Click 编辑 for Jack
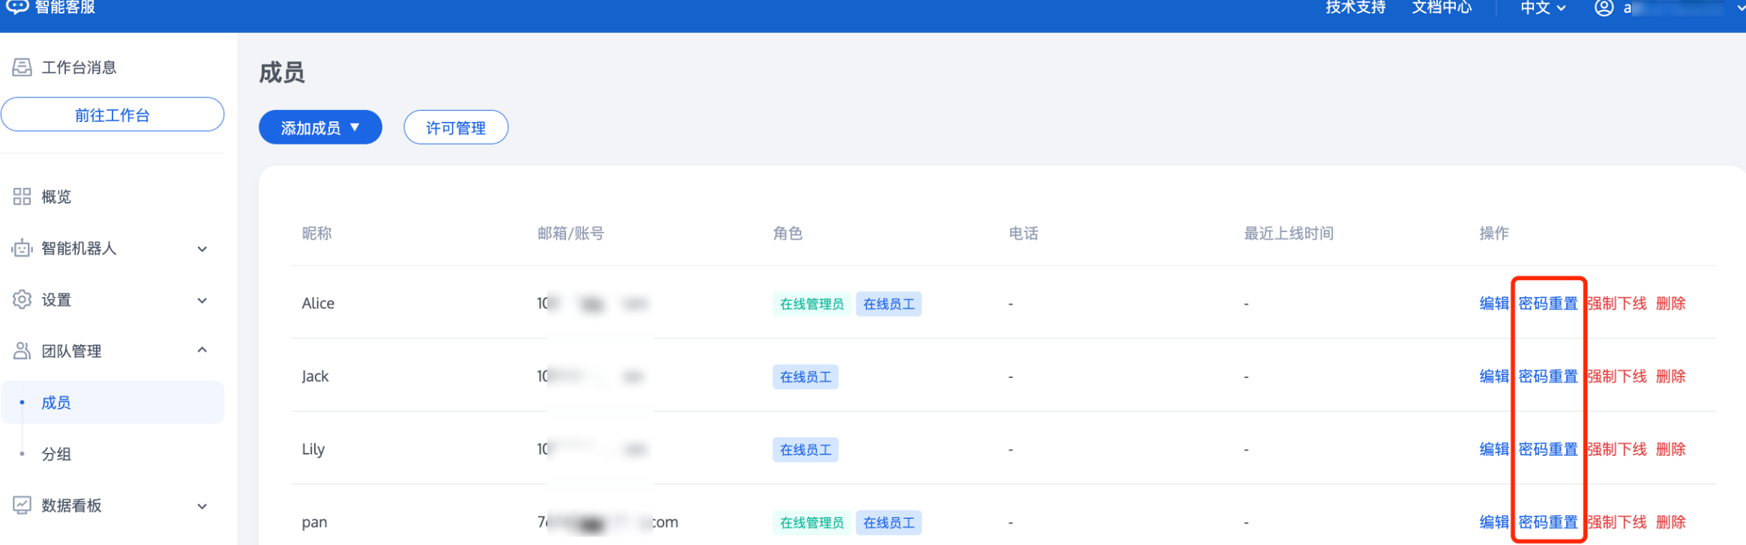1746x545 pixels. pyautogui.click(x=1494, y=376)
